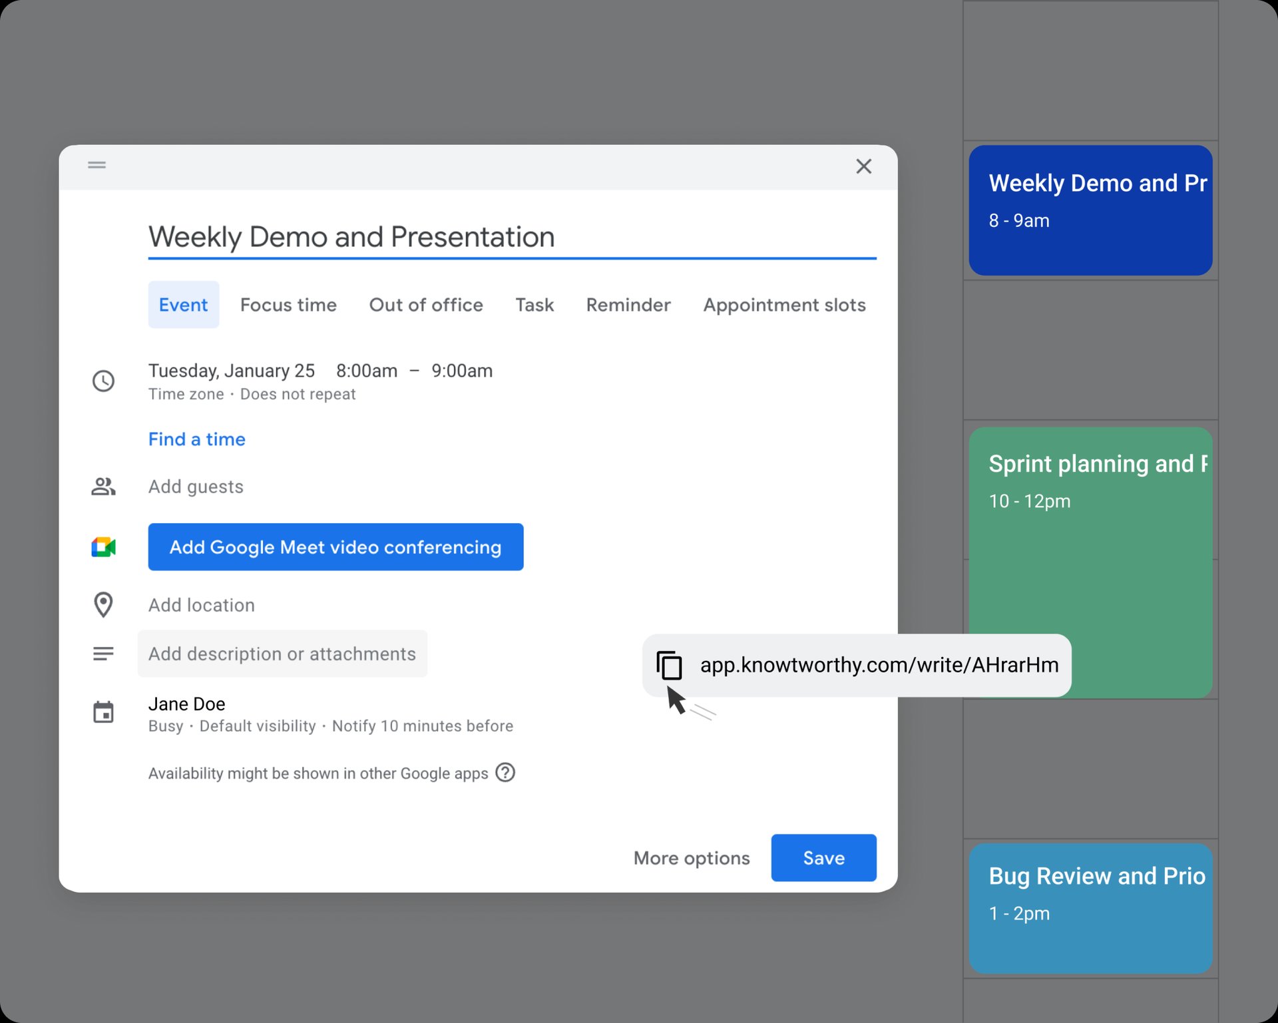
Task: Open the availability help question mark
Action: click(505, 773)
